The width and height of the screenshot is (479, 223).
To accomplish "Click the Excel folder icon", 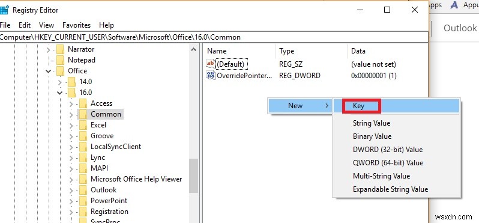I will coord(83,125).
